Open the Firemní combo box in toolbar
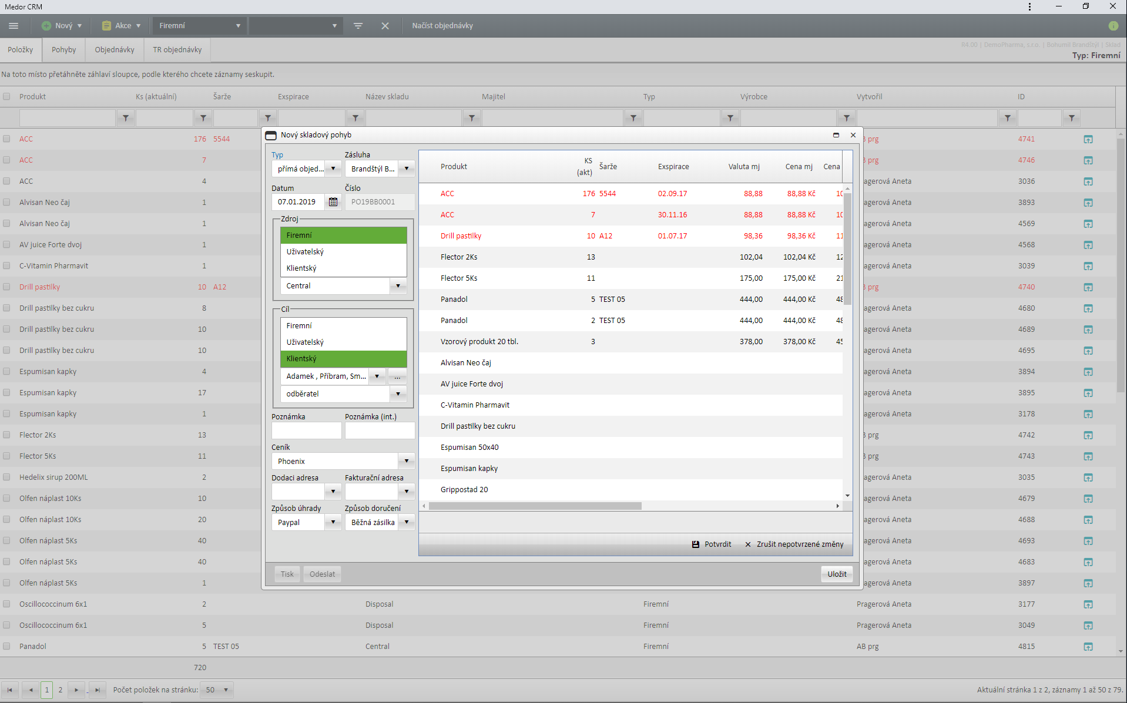1127x703 pixels. click(x=199, y=26)
